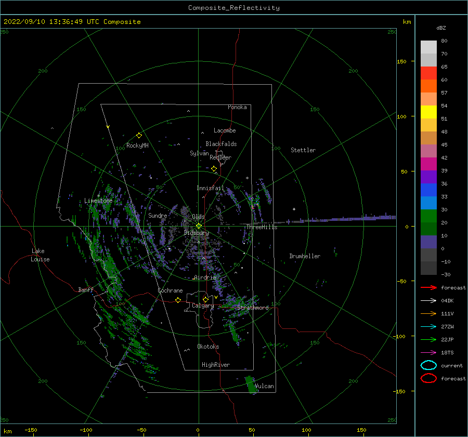Click the -50 tick label on bottom axis
Image resolution: width=468 pixels, height=437 pixels.
point(141,430)
